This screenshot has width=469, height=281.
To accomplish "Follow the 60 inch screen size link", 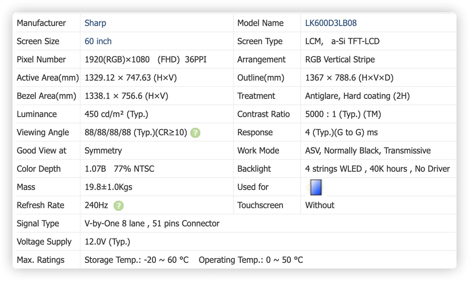I will [98, 41].
